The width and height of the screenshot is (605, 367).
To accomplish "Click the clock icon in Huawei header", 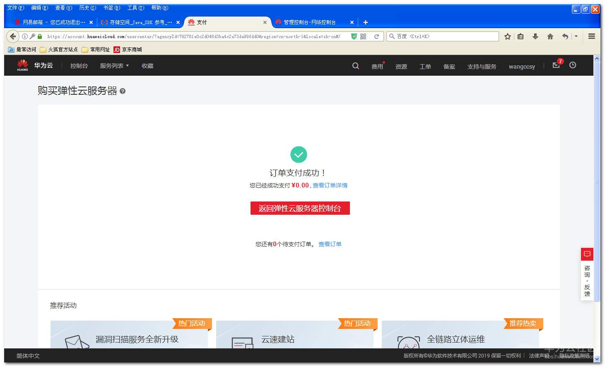I will [x=573, y=65].
